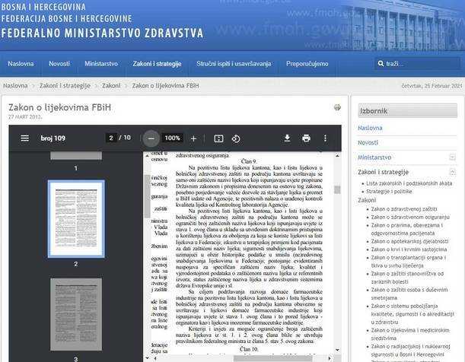Expand the Ministarstvo sidebar section
This screenshot has width=465, height=362.
point(452,157)
